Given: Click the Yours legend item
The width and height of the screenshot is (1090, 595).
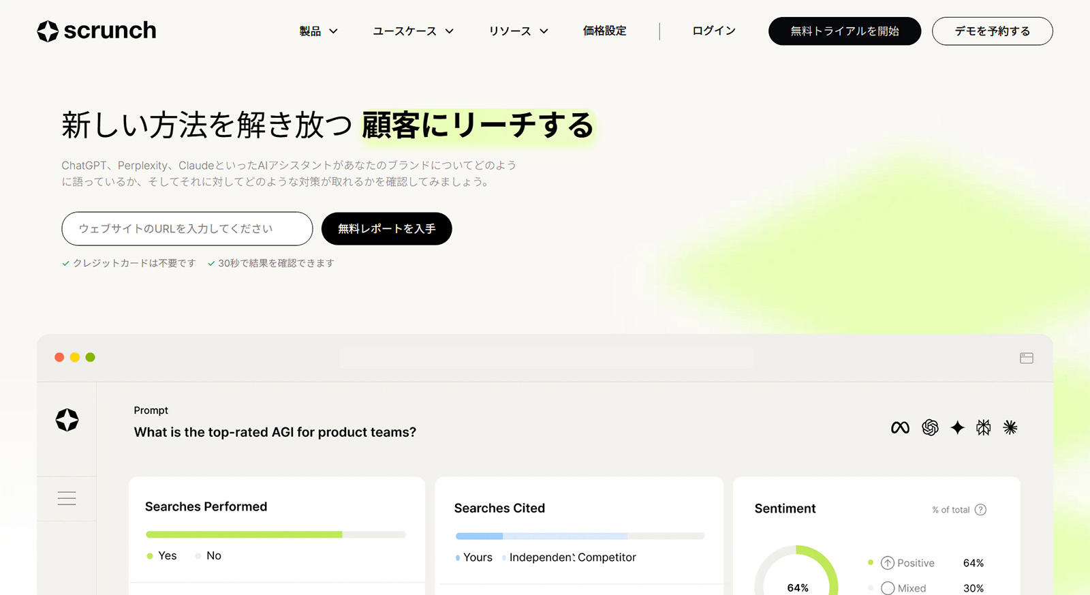Looking at the screenshot, I should 474,558.
